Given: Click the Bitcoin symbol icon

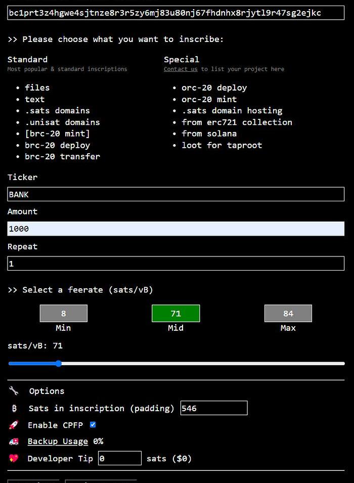Looking at the screenshot, I should point(14,408).
